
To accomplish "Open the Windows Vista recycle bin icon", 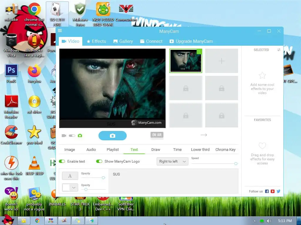I will (x=11, y=45).
